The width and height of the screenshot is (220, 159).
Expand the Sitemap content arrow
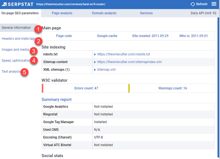pyautogui.click(x=95, y=62)
